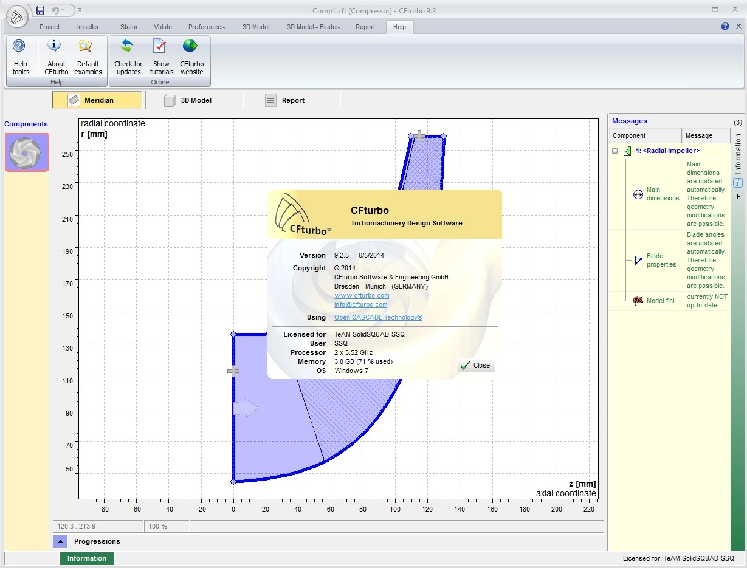Click the Save floppy disk icon
Viewport: 747px width, 568px height.
coord(40,10)
